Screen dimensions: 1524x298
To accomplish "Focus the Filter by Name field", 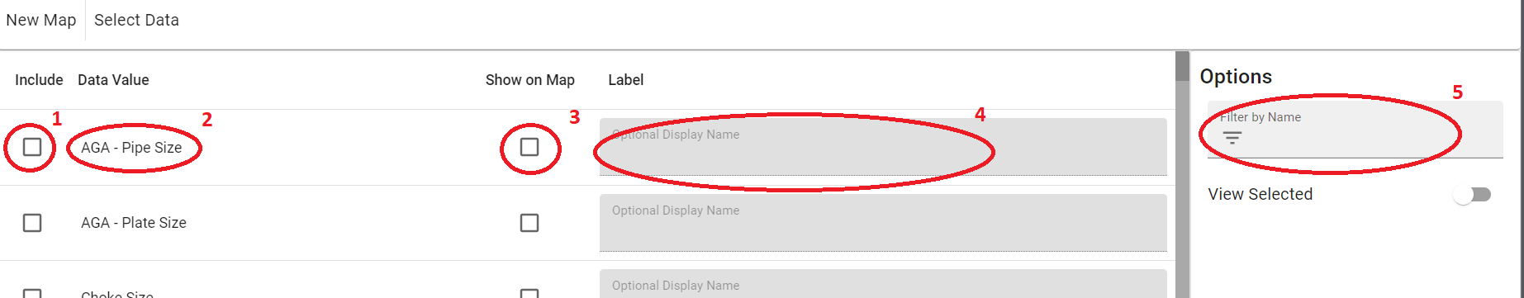I will 1355,130.
